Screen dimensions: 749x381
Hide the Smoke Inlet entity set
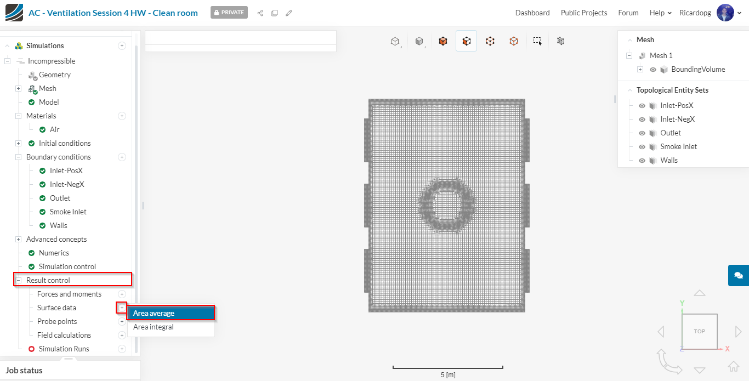(642, 147)
